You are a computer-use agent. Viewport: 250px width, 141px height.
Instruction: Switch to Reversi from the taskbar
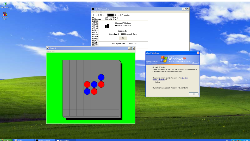pos(24,140)
